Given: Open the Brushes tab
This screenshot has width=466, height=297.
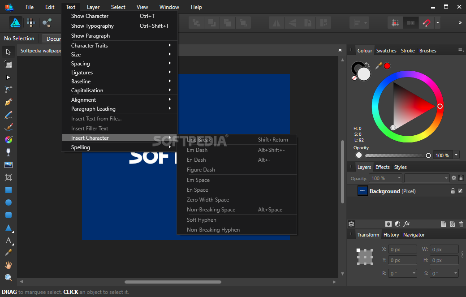Looking at the screenshot, I should pyautogui.click(x=427, y=51).
